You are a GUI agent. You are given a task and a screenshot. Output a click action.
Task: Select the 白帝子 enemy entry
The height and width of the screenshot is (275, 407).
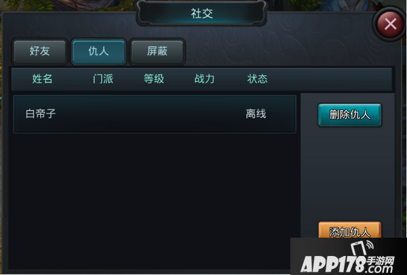(155, 114)
